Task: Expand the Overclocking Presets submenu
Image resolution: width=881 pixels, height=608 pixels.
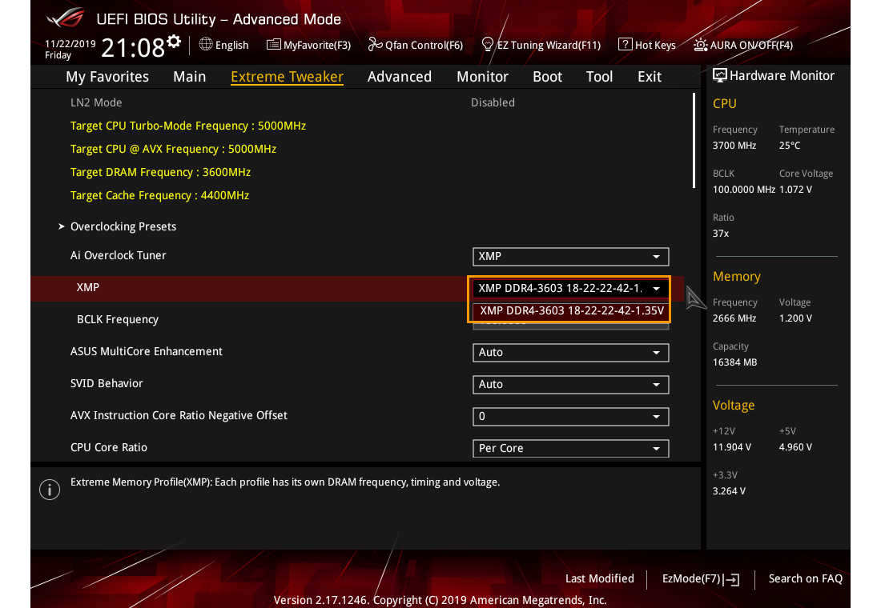Action: click(x=123, y=226)
